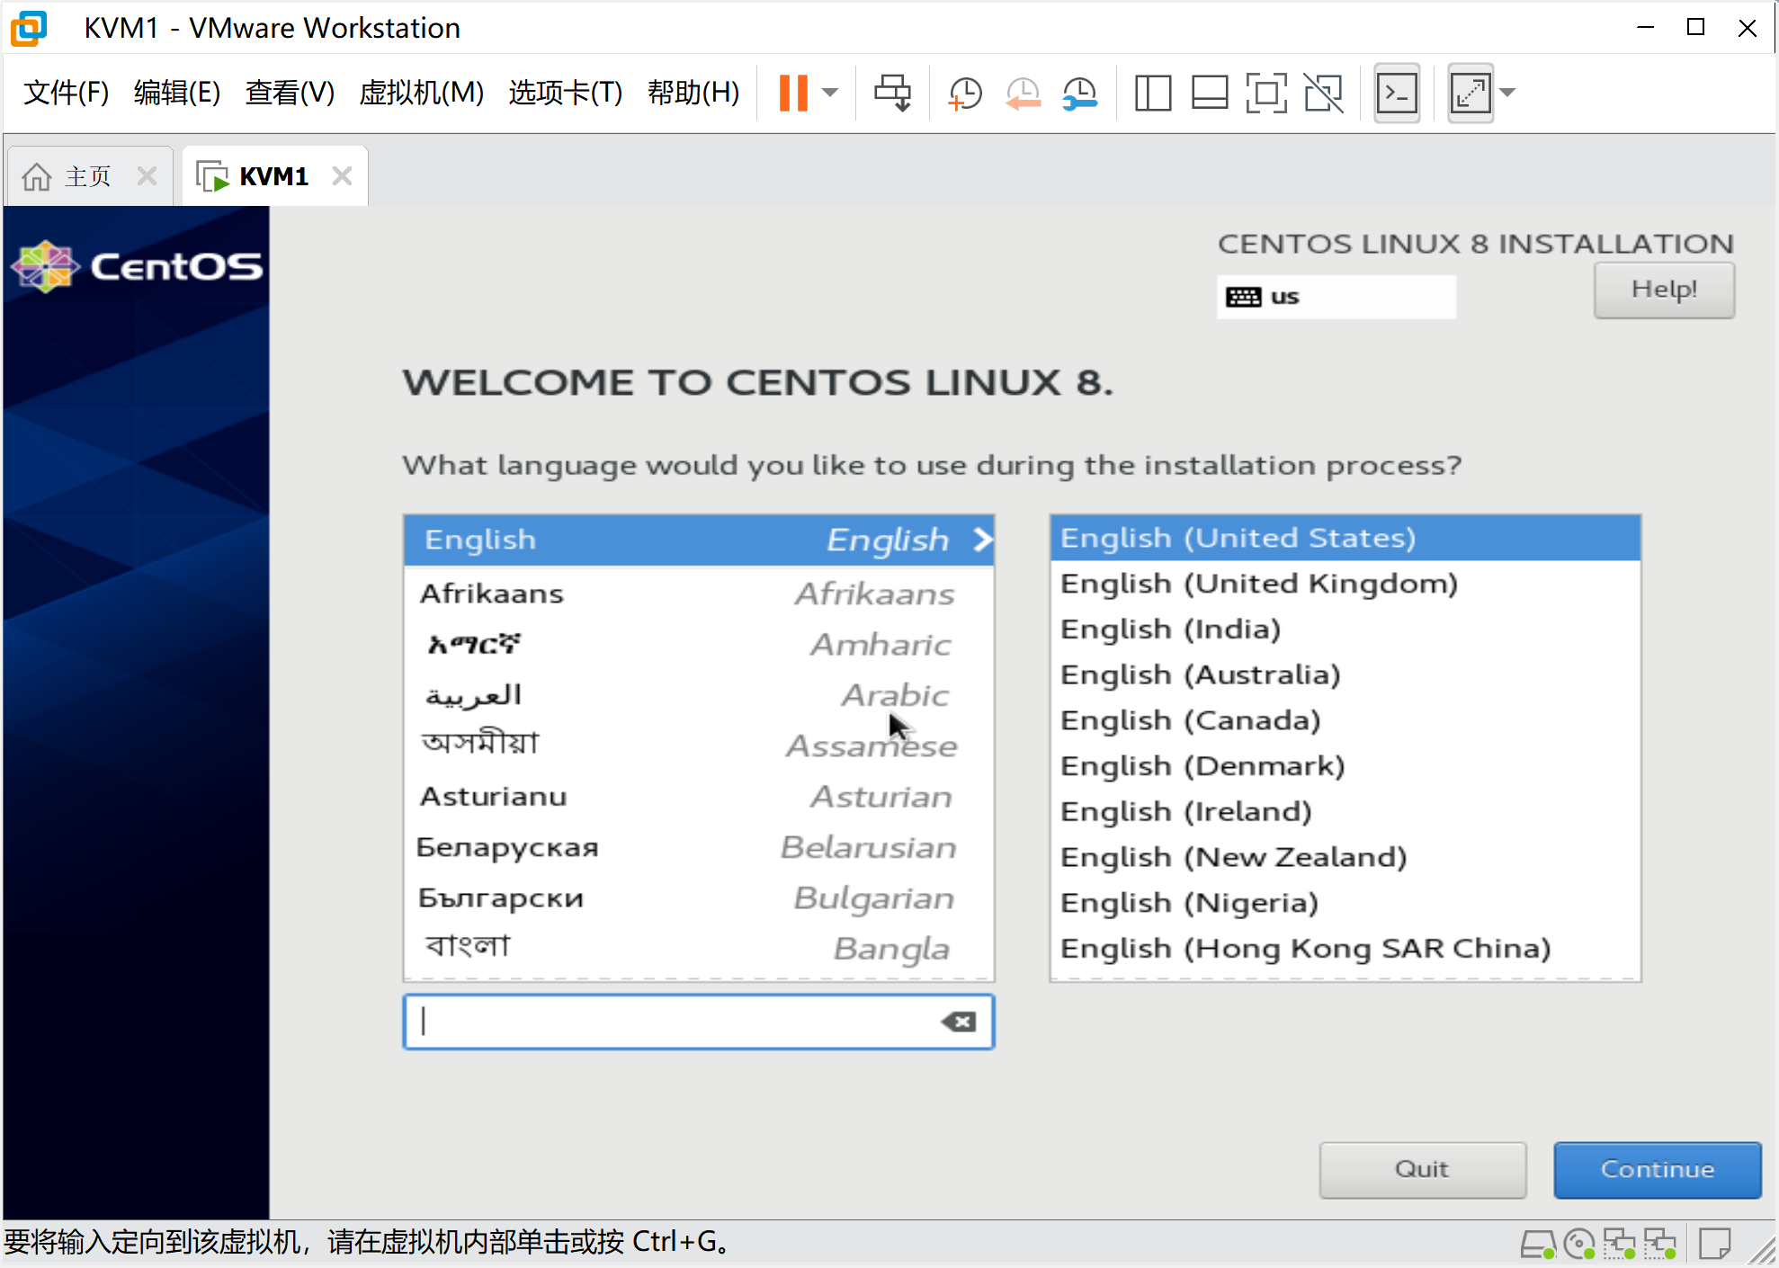The height and width of the screenshot is (1268, 1779).
Task: Select English in the language list
Action: coord(699,540)
